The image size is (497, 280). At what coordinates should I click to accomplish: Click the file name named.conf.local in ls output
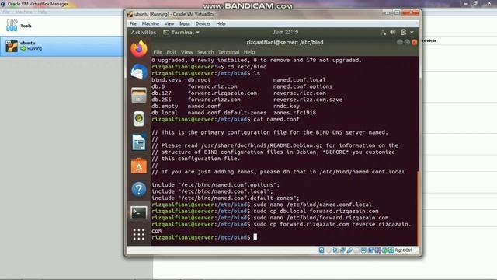299,80
